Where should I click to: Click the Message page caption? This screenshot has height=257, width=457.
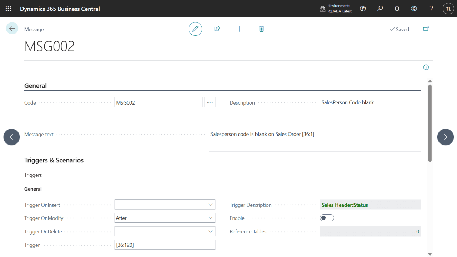[x=34, y=29]
